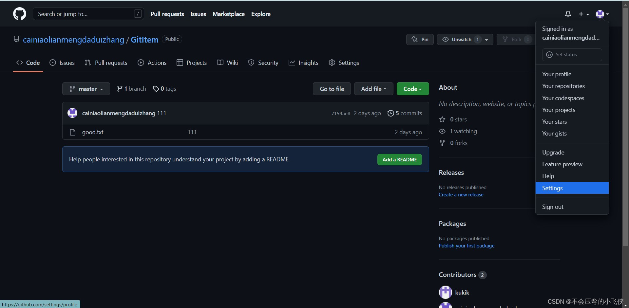
Task: Pin this repository with the Pin button
Action: point(420,39)
